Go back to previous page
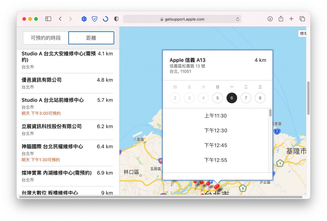Viewport: 327px width, 221px height. 60,19
